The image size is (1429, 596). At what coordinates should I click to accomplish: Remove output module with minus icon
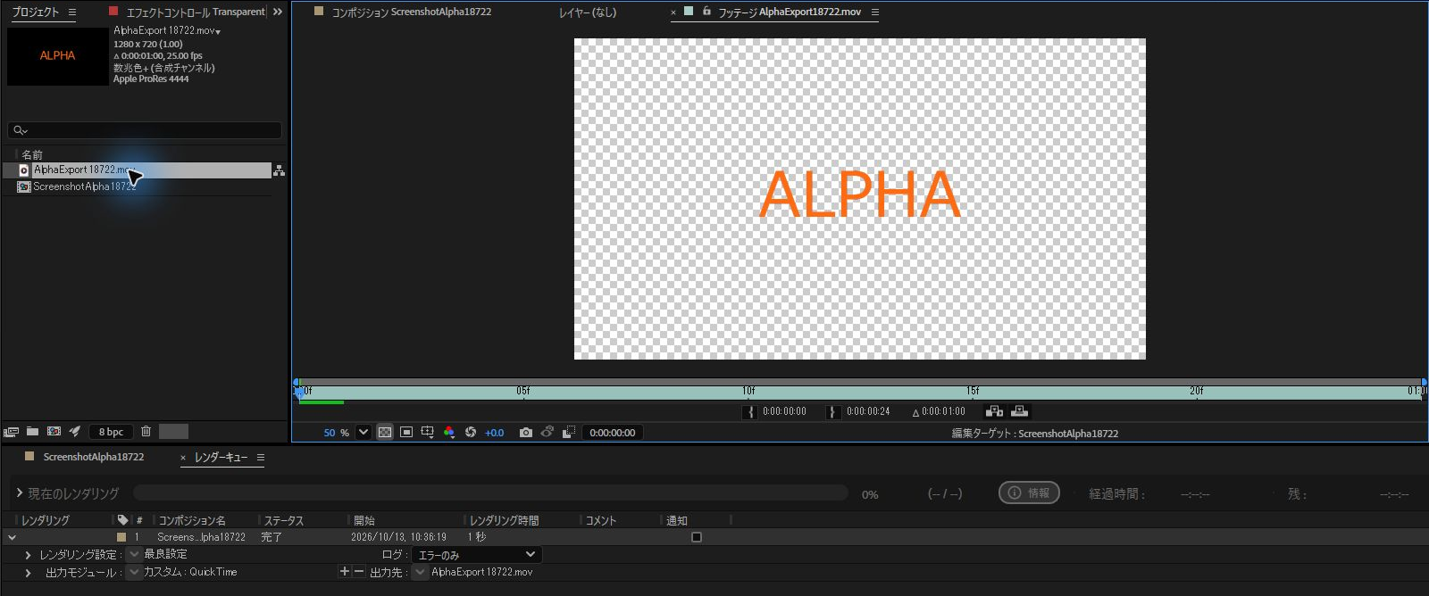pyautogui.click(x=359, y=572)
